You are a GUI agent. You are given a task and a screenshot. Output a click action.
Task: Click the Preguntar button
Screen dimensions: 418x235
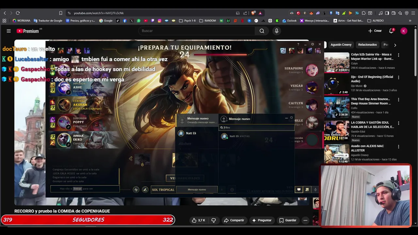(x=262, y=220)
